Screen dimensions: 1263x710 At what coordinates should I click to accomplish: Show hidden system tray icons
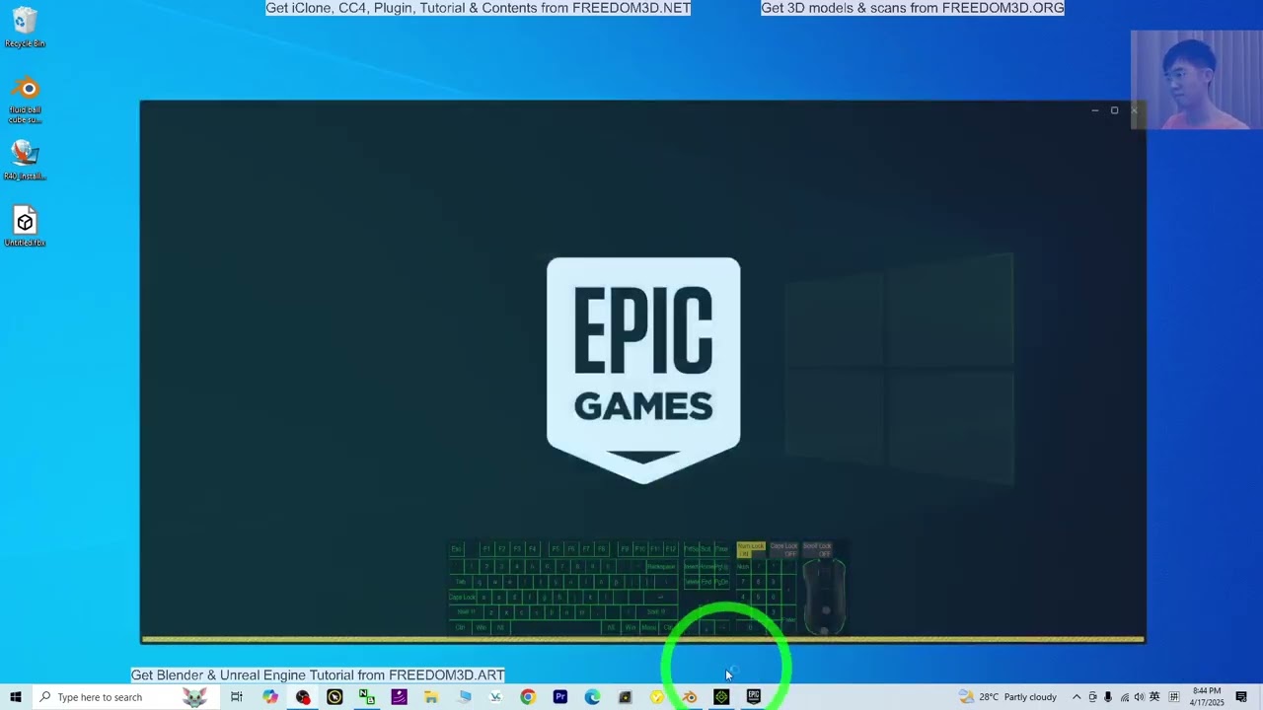(1077, 697)
